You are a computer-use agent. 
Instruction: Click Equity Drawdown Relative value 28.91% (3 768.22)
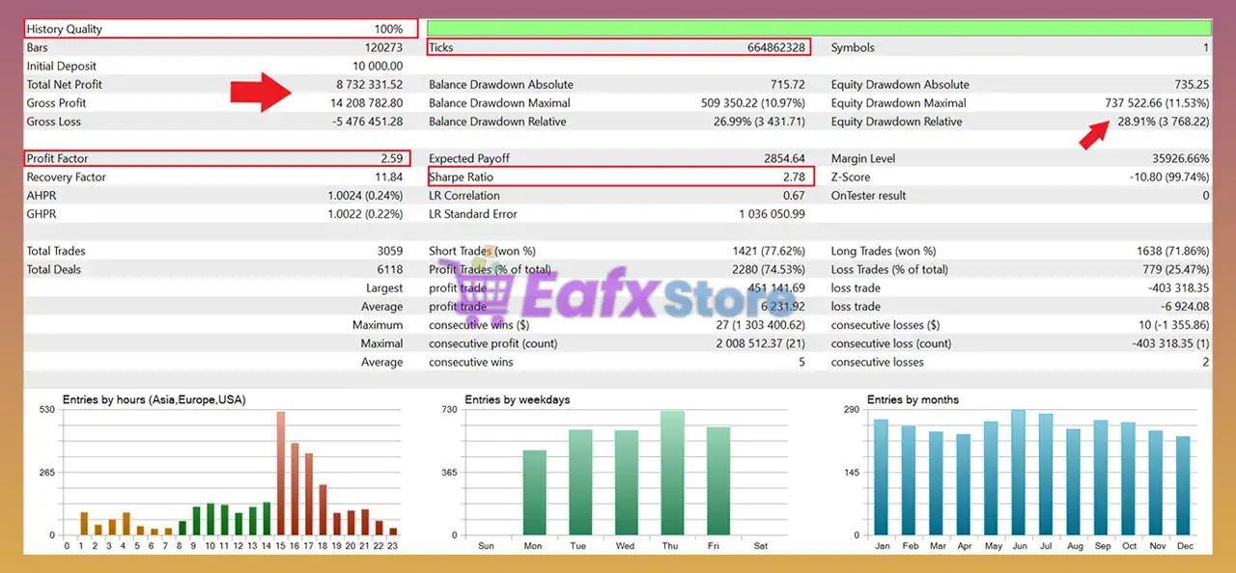pyautogui.click(x=1163, y=122)
